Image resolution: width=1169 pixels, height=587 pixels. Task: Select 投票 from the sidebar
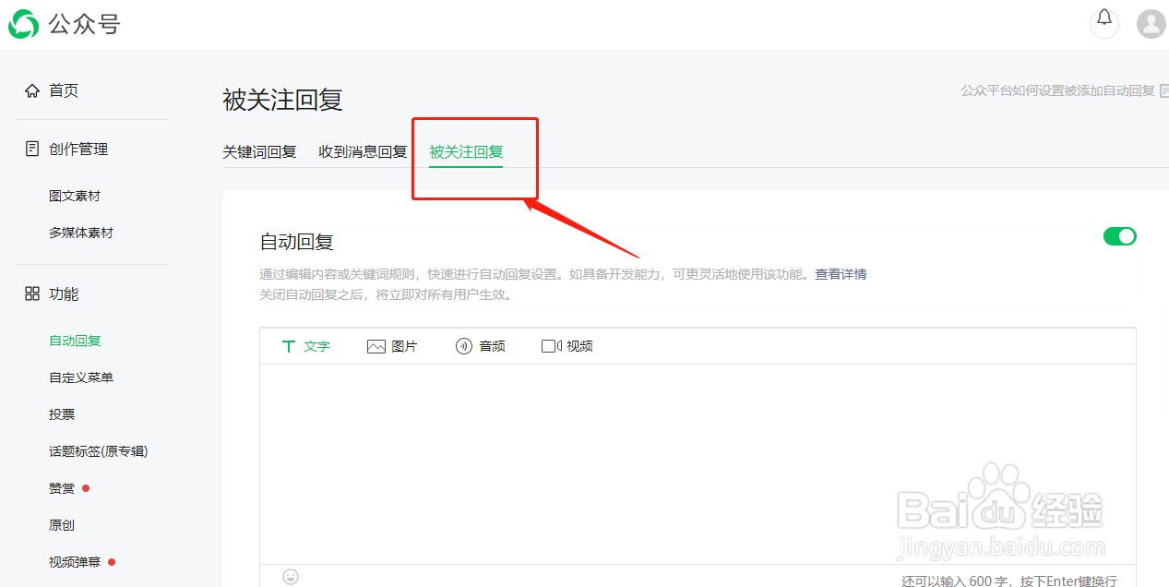(61, 413)
